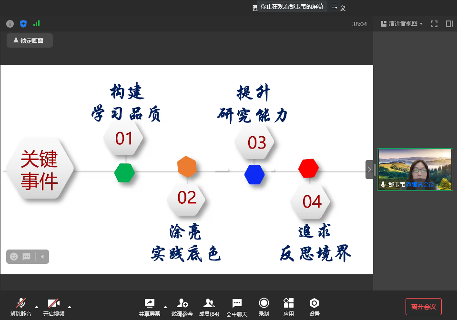Open 邀请参会 invite participants
The width and height of the screenshot is (457, 320).
click(x=182, y=307)
